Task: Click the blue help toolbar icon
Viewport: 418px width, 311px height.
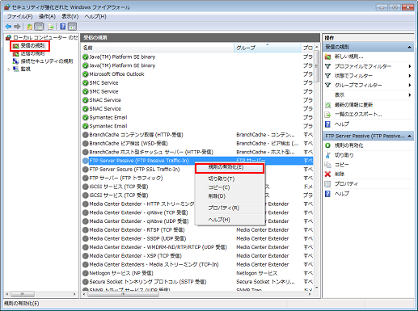Action: (63, 27)
